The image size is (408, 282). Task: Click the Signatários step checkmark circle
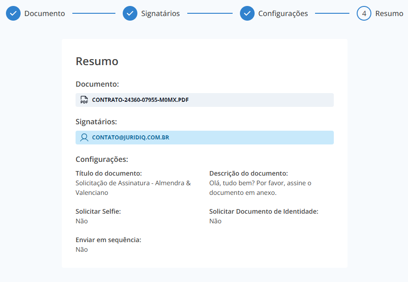[130, 13]
